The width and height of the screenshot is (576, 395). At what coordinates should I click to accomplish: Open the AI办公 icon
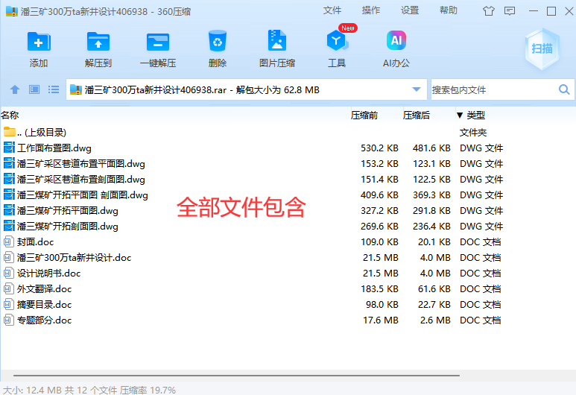point(396,40)
